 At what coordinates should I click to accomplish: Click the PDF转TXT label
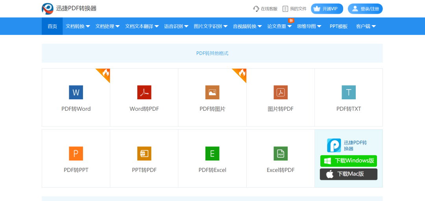[x=349, y=109]
